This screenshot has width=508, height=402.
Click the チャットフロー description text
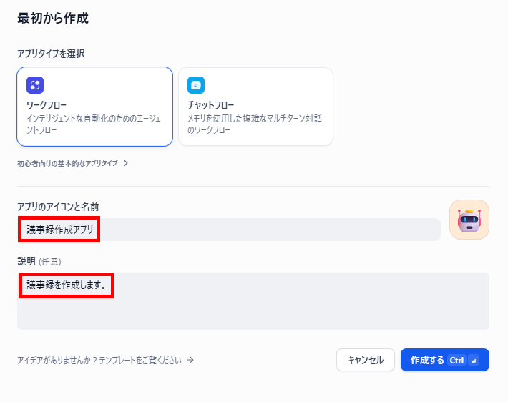tap(255, 124)
